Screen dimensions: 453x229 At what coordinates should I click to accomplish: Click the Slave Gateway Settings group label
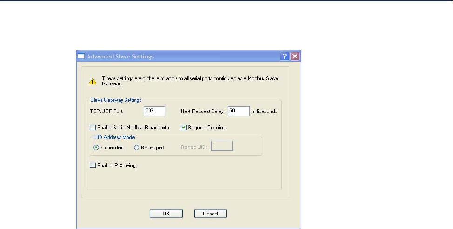tap(116, 100)
